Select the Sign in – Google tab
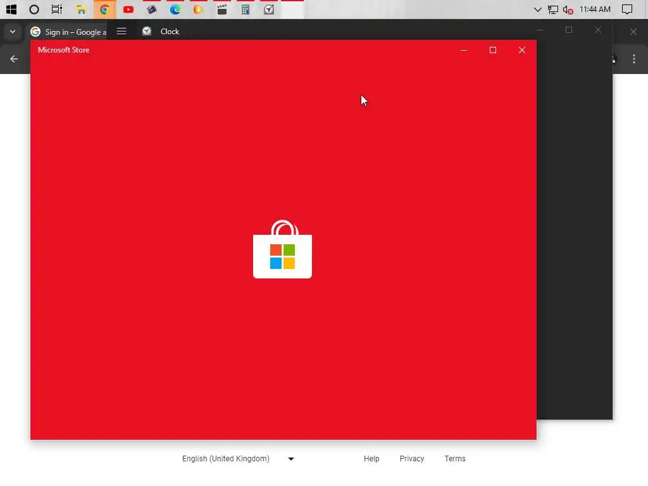The image size is (648, 486). coord(68,32)
